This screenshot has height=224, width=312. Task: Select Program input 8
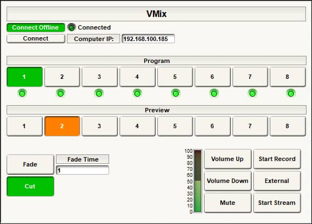(x=288, y=77)
